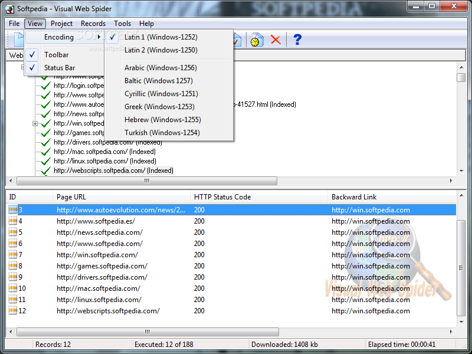Click the record icon in row ID 7
Viewport: 472px width, 354px height.
pyautogui.click(x=12, y=255)
